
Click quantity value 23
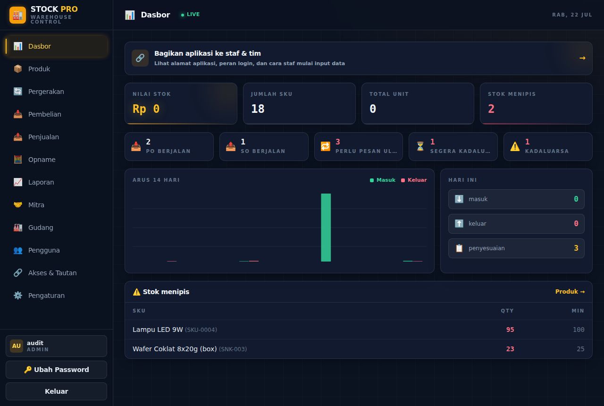pyautogui.click(x=510, y=349)
